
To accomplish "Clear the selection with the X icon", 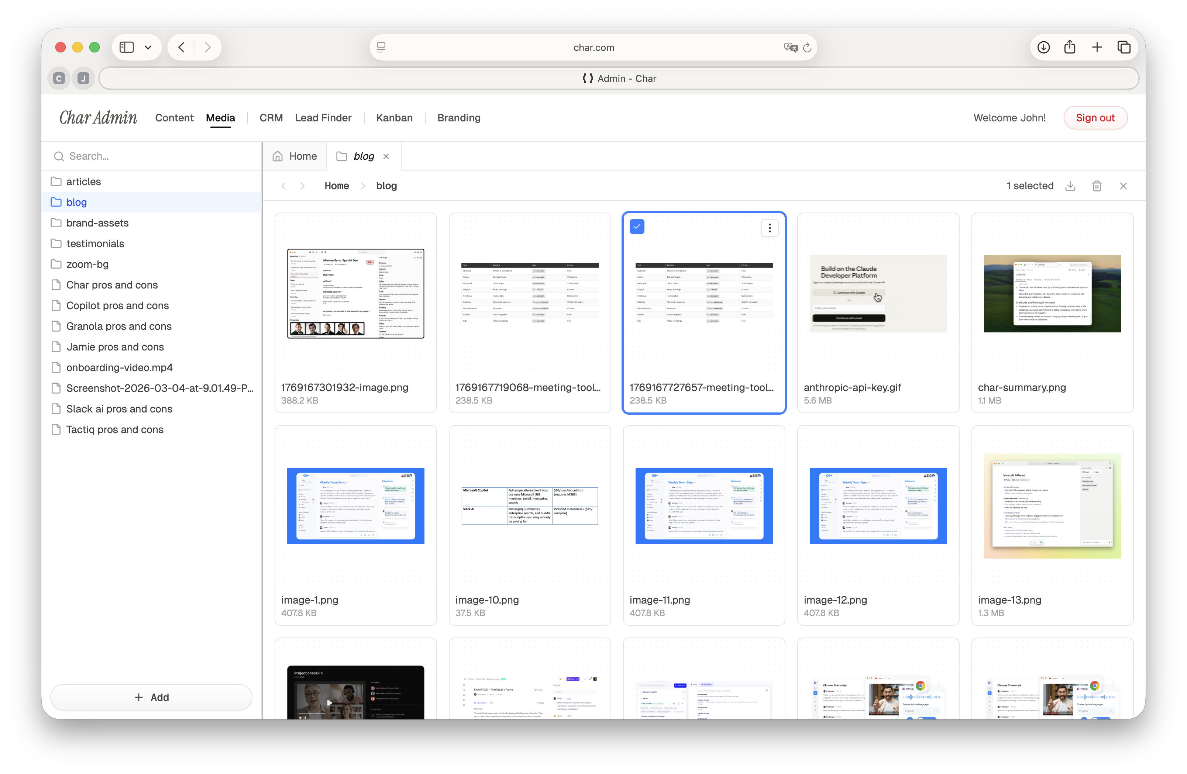I will 1123,186.
